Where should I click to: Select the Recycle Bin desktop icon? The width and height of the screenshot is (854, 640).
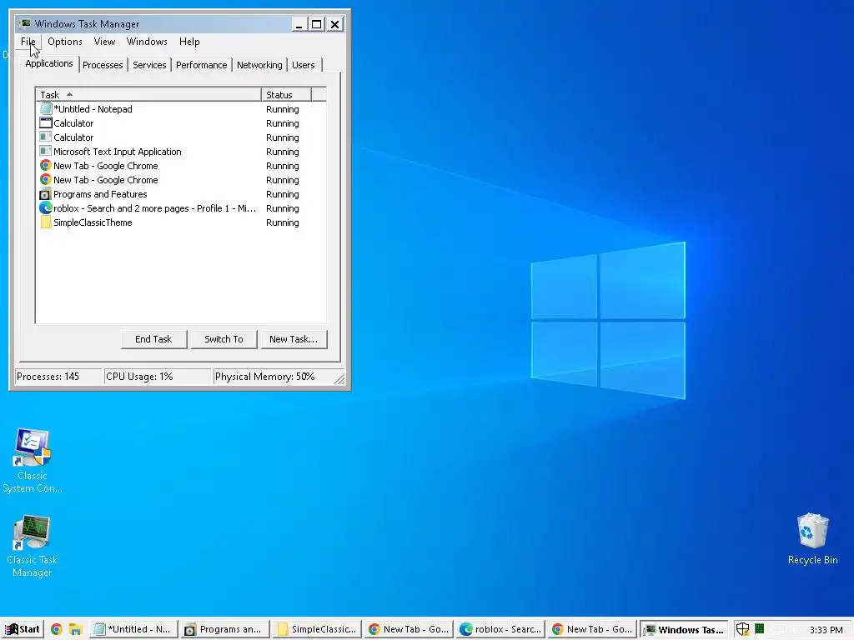[x=812, y=539]
